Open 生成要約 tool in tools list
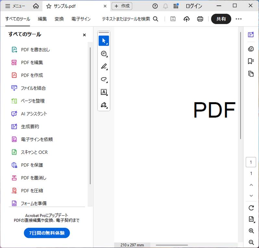 [25, 126]
